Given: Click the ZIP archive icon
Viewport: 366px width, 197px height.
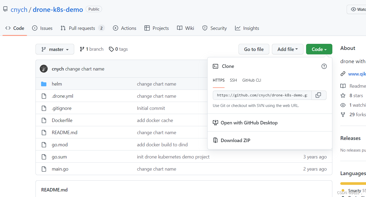Looking at the screenshot, I should (215, 140).
